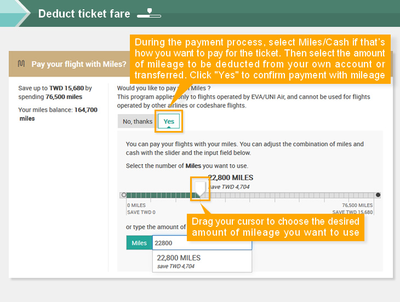
Task: Click the green filled portion of the slider track
Action: tap(161, 195)
